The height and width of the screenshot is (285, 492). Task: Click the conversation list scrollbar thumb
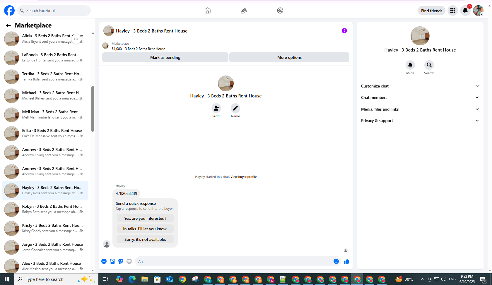pos(93,109)
